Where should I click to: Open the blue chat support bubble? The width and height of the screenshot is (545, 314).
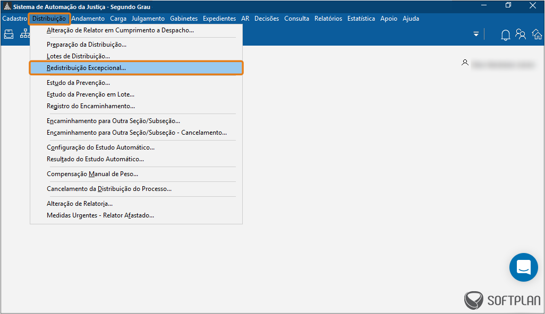pos(523,267)
